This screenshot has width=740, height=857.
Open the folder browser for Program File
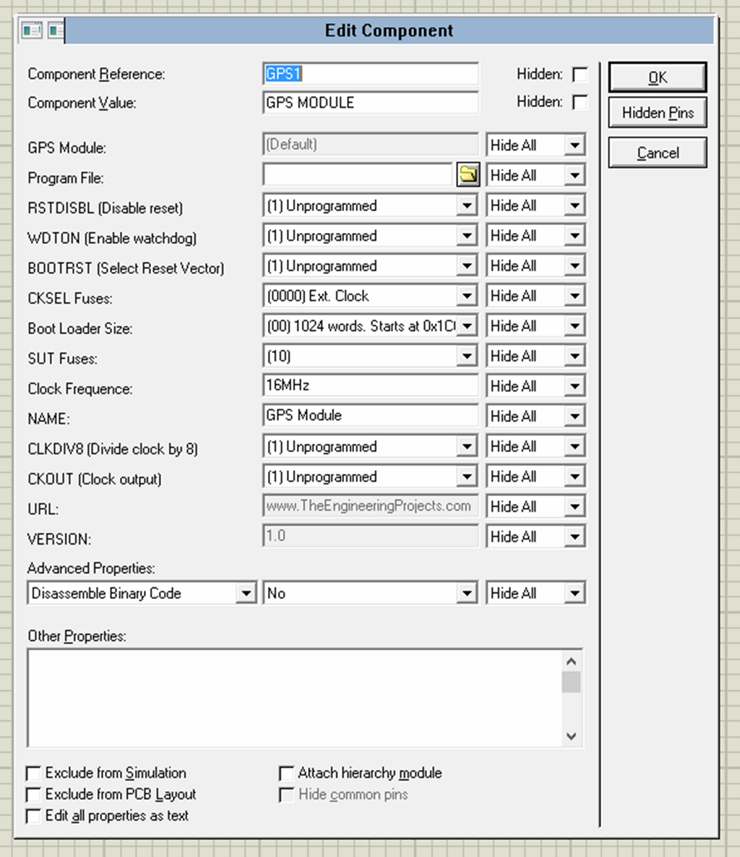468,175
